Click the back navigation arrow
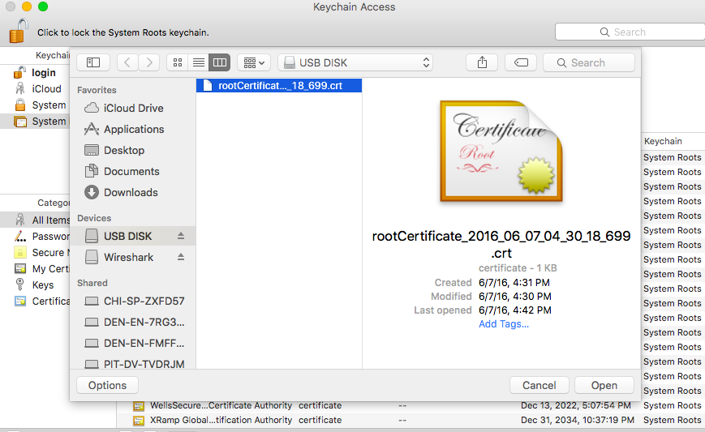The width and height of the screenshot is (705, 432). (127, 62)
